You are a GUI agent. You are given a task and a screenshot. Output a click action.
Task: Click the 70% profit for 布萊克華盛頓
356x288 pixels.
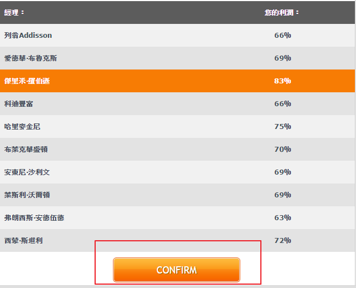(283, 150)
